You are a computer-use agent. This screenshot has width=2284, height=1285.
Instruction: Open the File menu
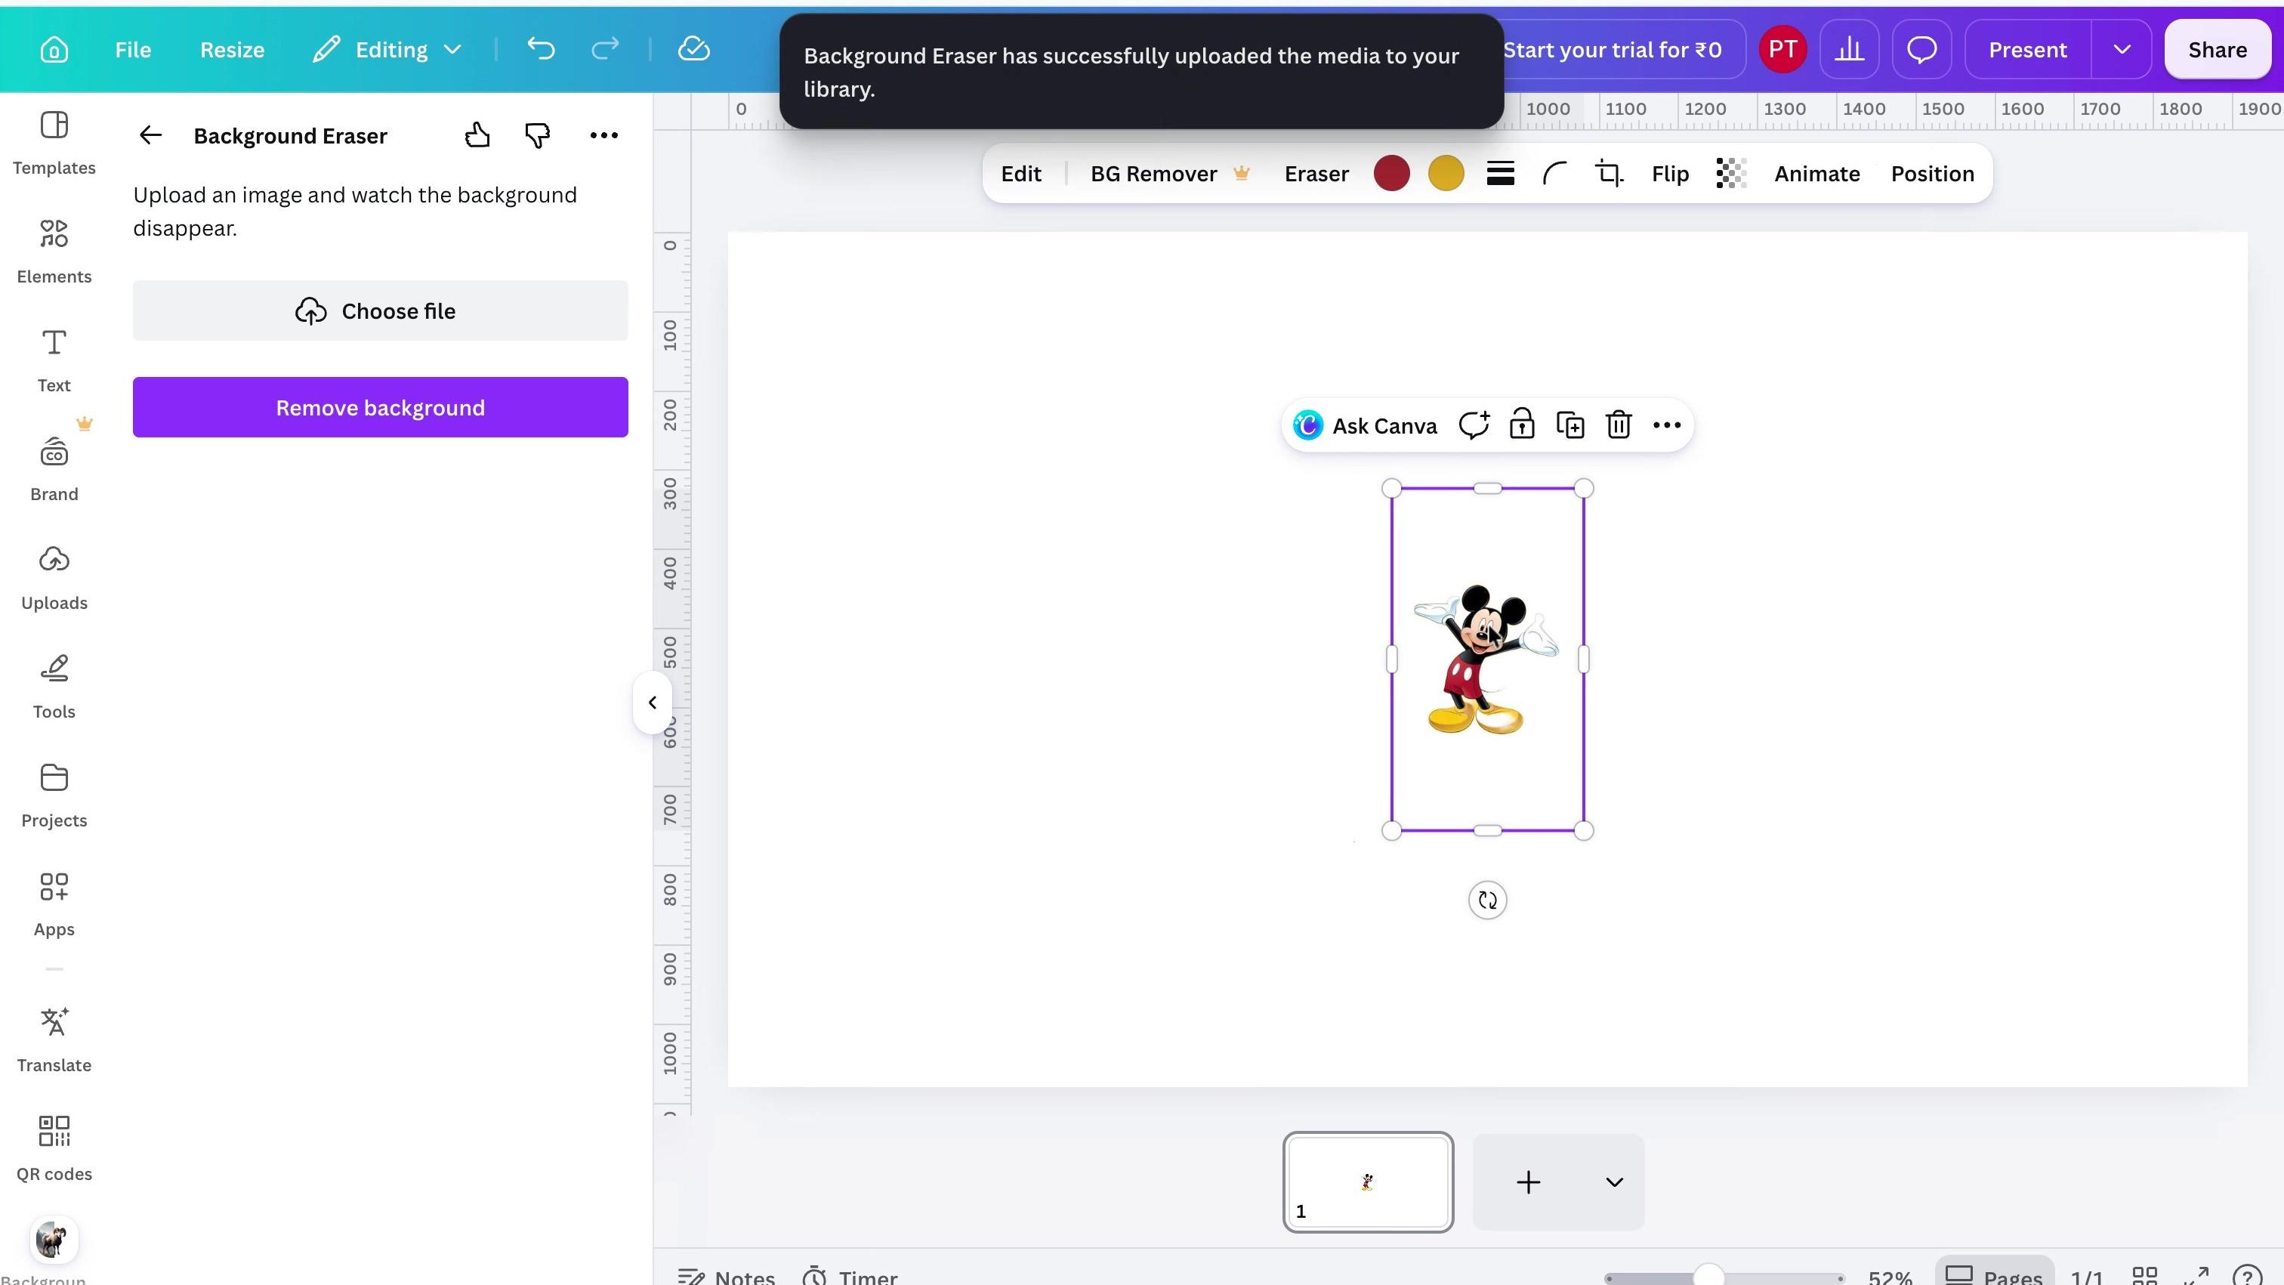[x=133, y=50]
